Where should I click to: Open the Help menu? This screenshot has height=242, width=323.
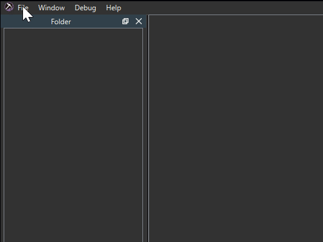click(113, 8)
